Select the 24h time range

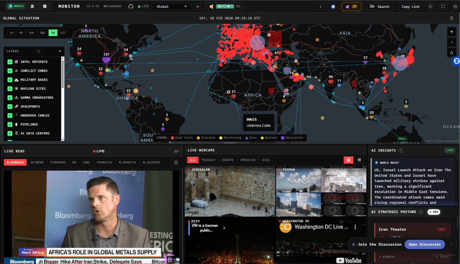pos(31,33)
